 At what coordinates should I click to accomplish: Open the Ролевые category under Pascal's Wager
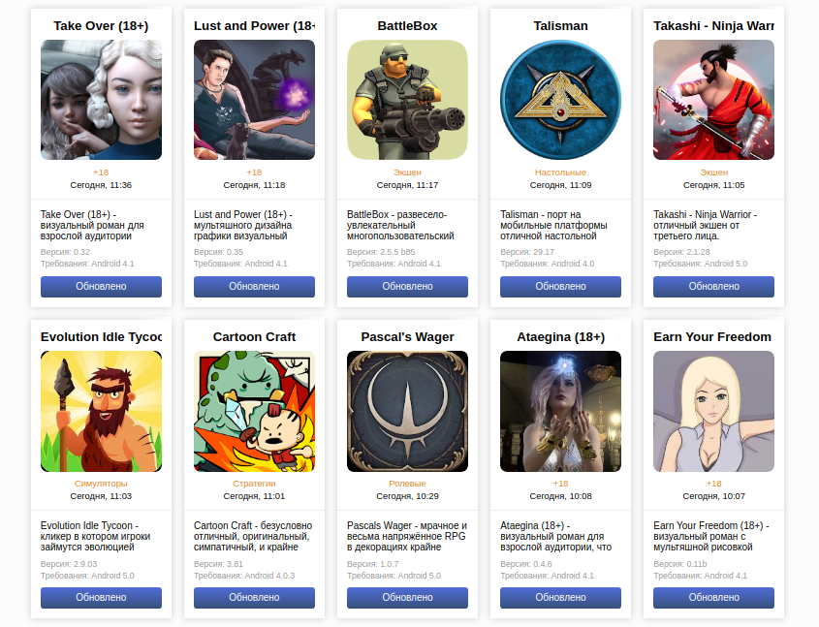pos(407,484)
